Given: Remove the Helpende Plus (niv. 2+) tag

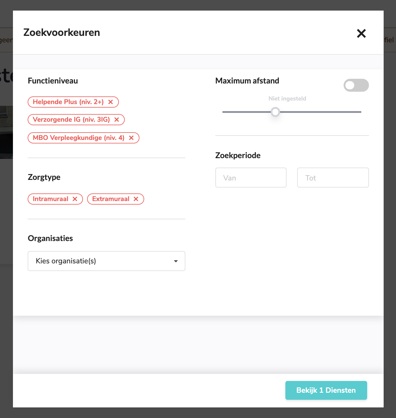Looking at the screenshot, I should 111,102.
